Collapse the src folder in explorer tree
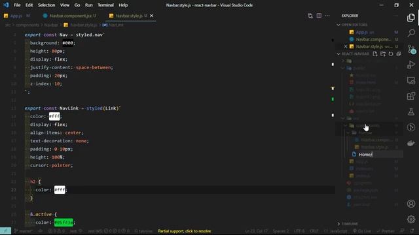Screen dimensions: 419x235 343,118
